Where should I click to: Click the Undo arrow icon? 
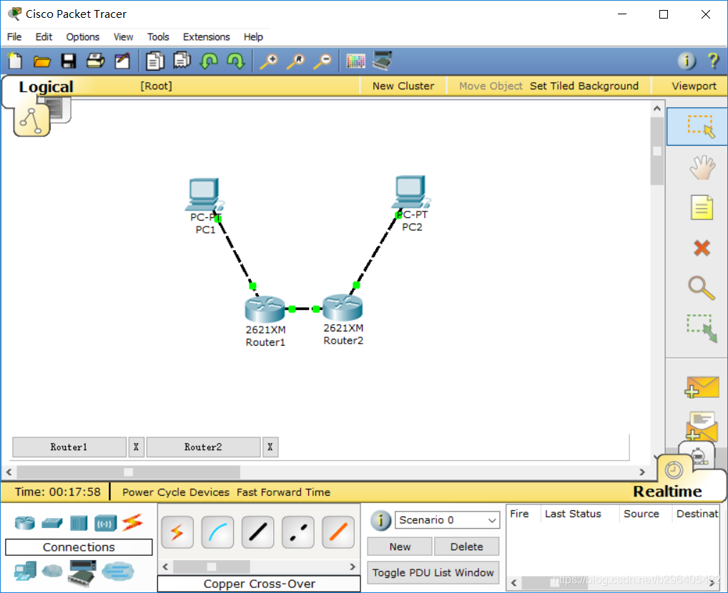(209, 61)
